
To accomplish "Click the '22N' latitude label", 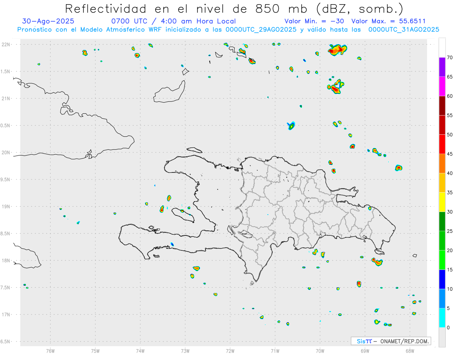I will pos(6,45).
